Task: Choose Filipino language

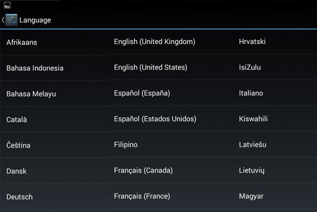Action: pyautogui.click(x=126, y=145)
